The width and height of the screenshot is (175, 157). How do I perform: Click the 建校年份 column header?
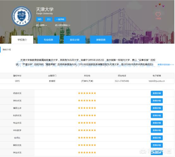click(17, 75)
